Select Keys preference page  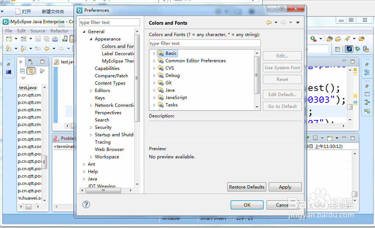point(100,98)
